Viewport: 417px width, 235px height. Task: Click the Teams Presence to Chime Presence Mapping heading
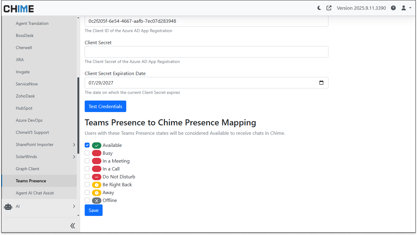coord(170,122)
